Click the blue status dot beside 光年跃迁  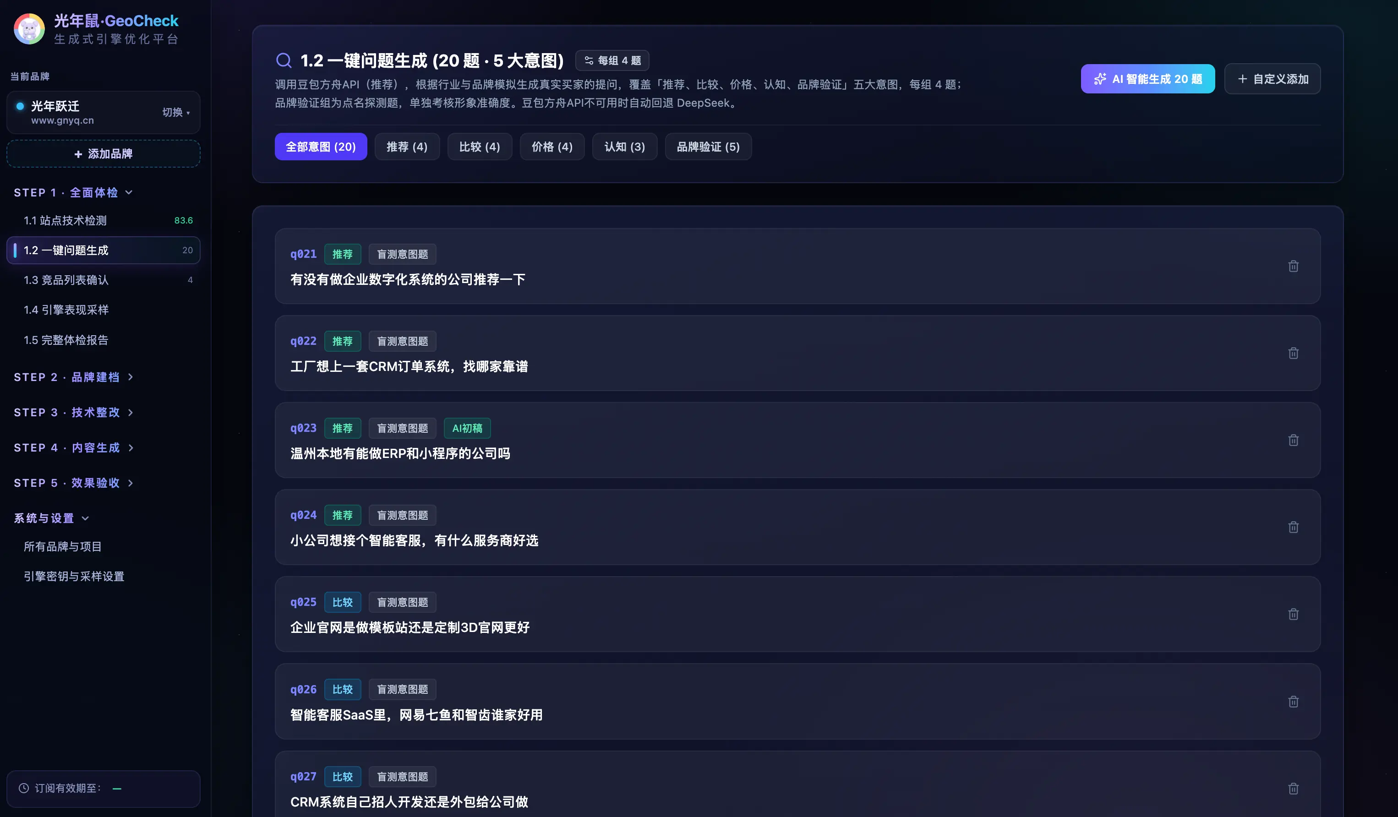point(20,106)
